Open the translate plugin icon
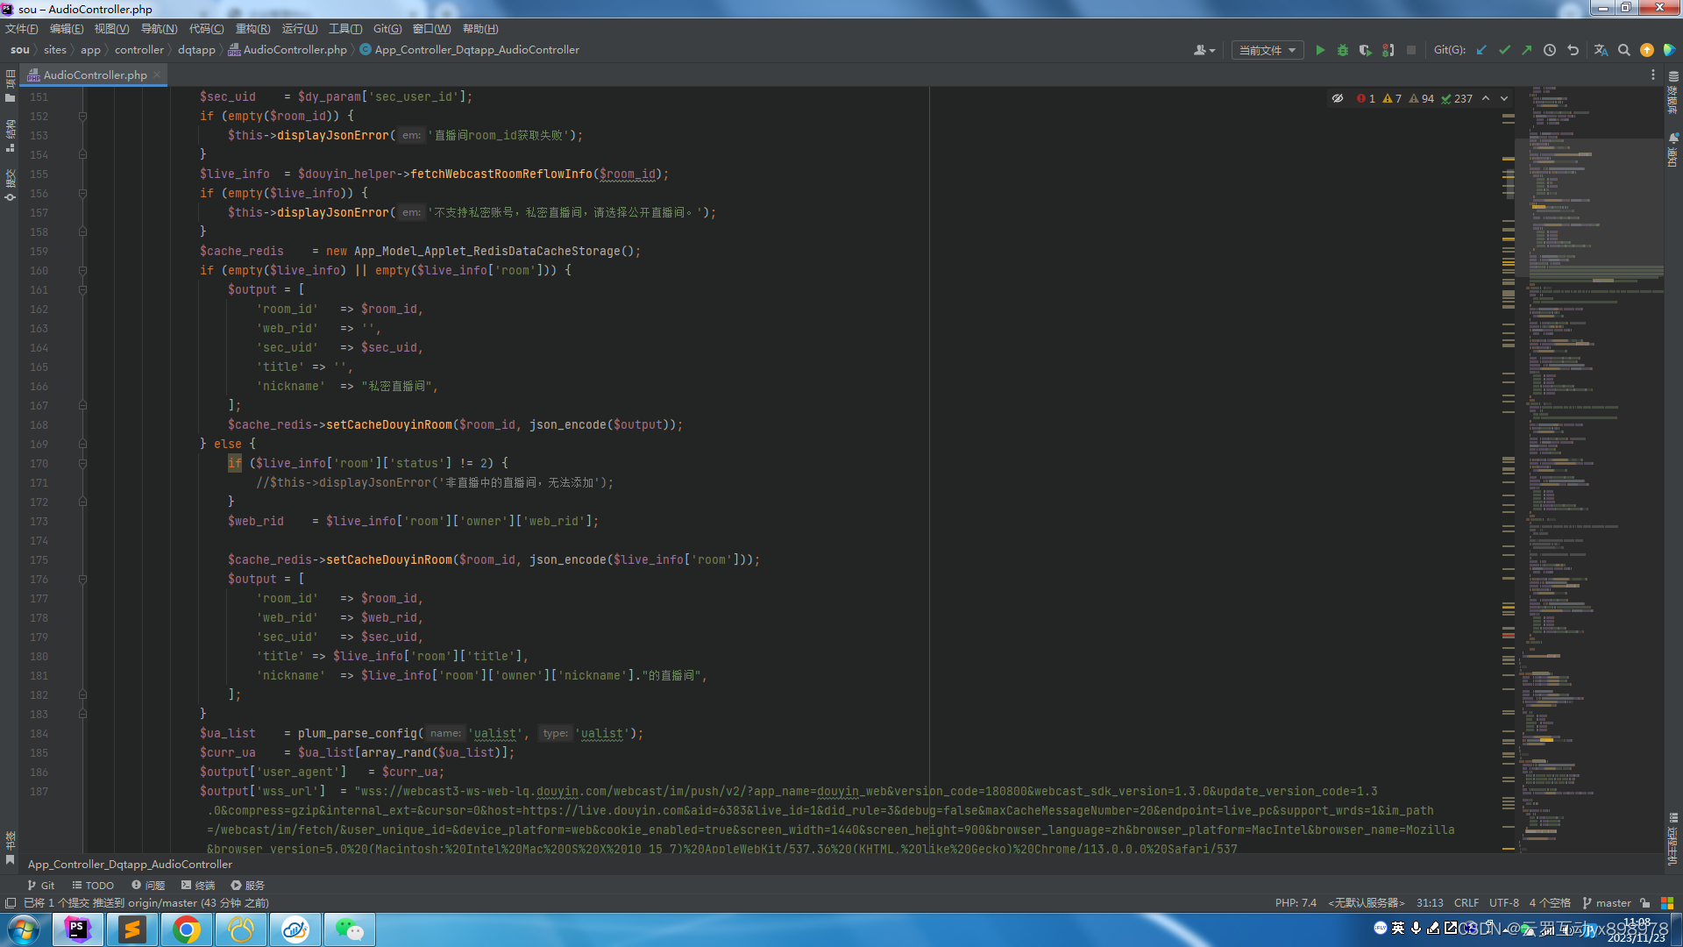The height and width of the screenshot is (947, 1683). click(1601, 50)
